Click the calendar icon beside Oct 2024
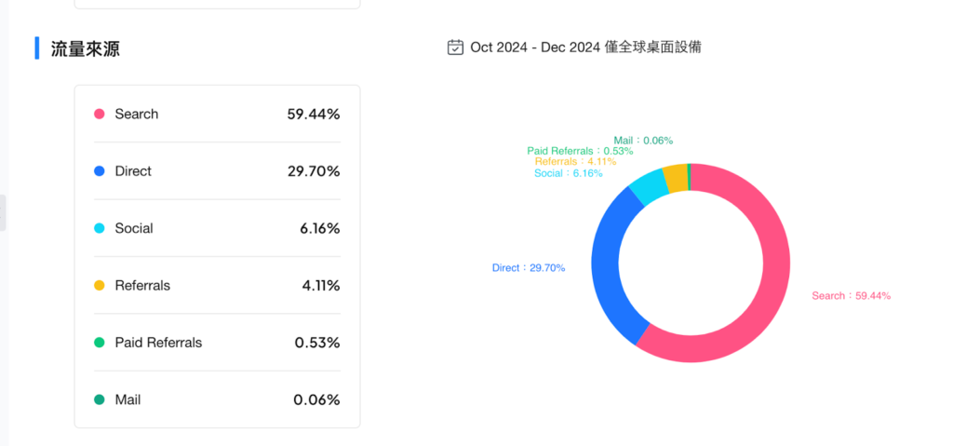Viewport: 953px width, 446px height. pyautogui.click(x=455, y=47)
